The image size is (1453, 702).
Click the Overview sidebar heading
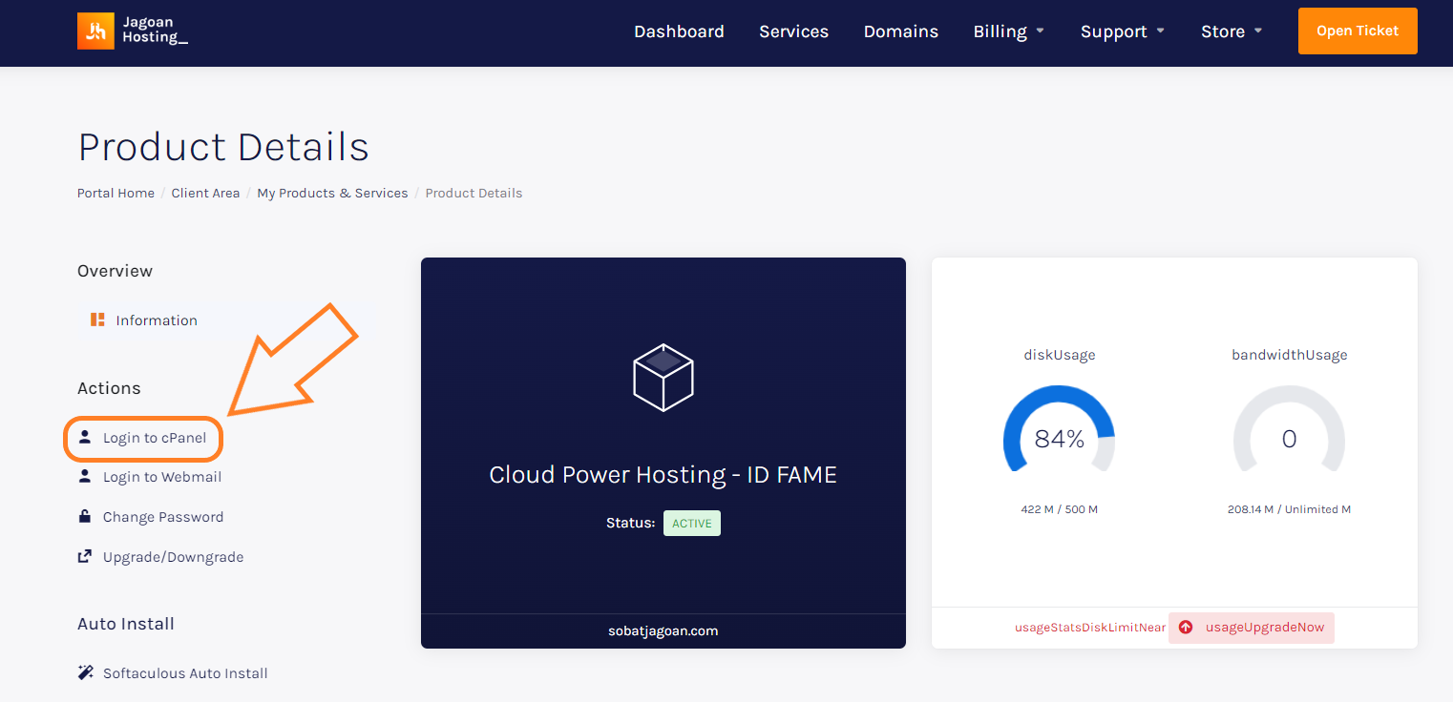(115, 271)
